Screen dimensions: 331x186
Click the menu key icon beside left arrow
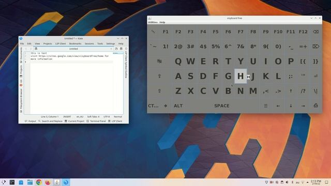click(x=265, y=105)
